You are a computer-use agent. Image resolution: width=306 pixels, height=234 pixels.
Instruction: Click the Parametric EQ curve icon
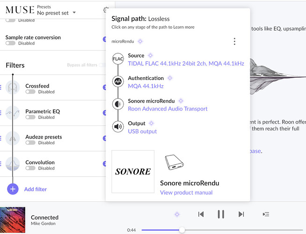(13, 113)
